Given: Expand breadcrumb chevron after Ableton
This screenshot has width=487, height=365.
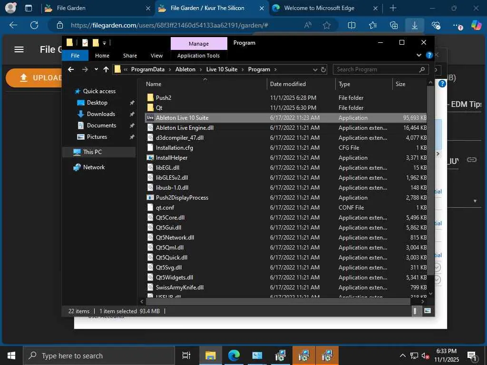Looking at the screenshot, I should [201, 69].
